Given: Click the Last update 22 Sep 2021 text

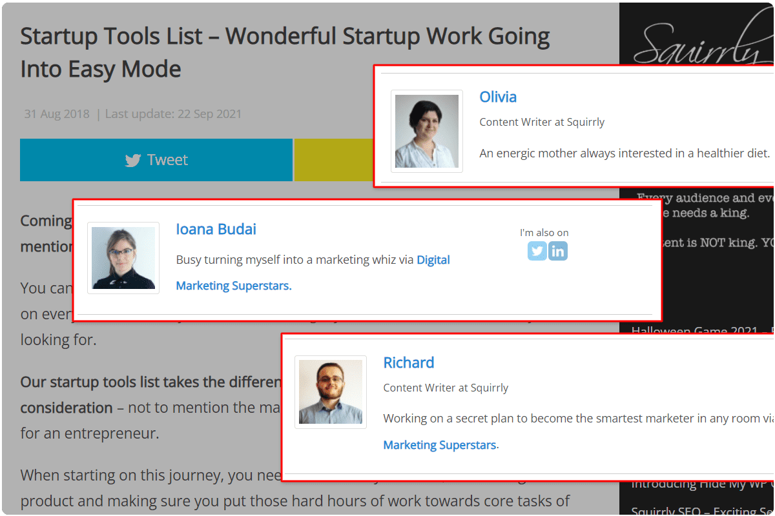Looking at the screenshot, I should coord(173,114).
